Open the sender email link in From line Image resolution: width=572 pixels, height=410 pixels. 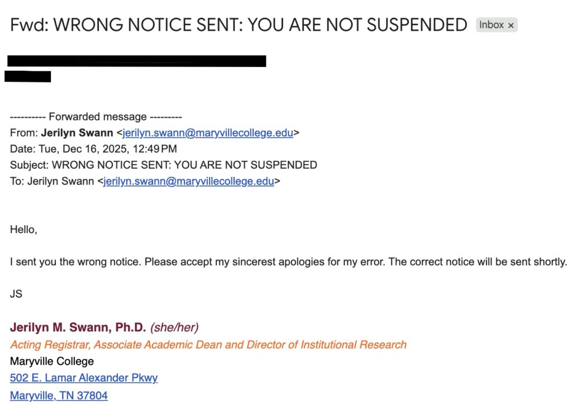point(208,133)
